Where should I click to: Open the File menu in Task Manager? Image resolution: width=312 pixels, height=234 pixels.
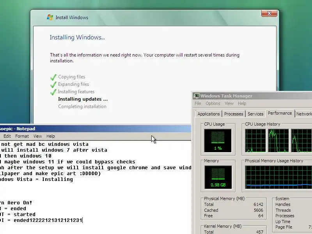(x=198, y=103)
